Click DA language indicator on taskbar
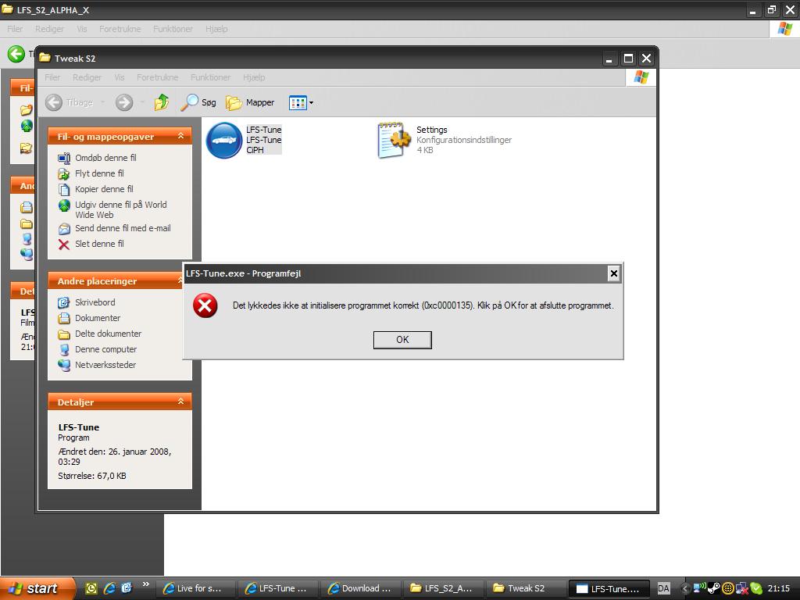 pos(663,588)
